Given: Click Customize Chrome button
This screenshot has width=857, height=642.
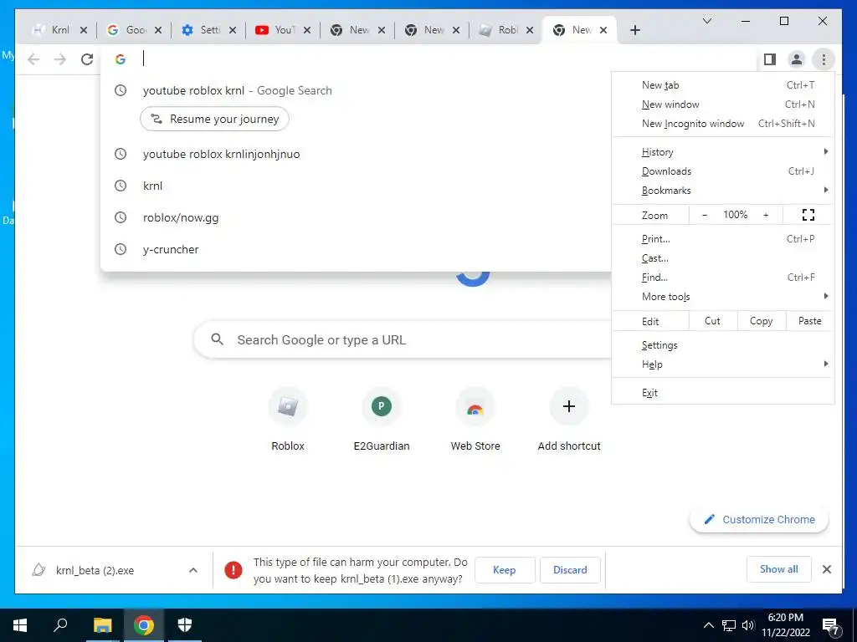Looking at the screenshot, I should tap(759, 519).
